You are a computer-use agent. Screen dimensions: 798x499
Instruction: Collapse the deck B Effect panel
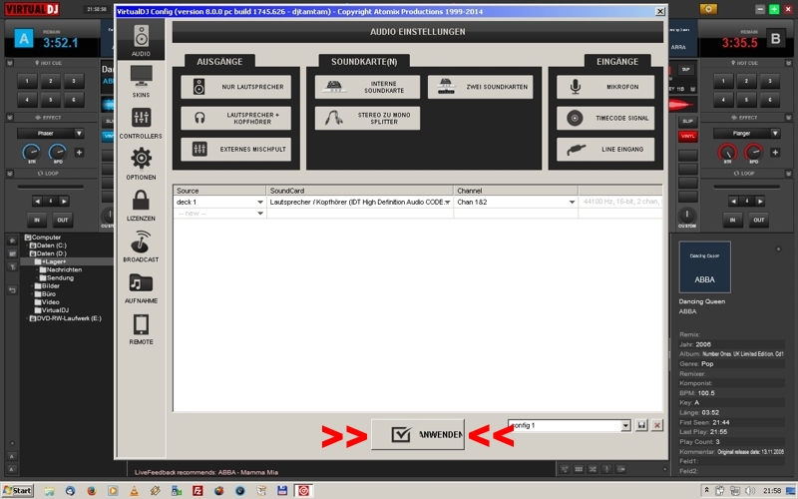tap(788, 118)
